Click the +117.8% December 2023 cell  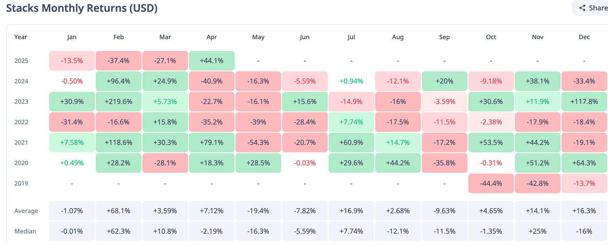(584, 102)
